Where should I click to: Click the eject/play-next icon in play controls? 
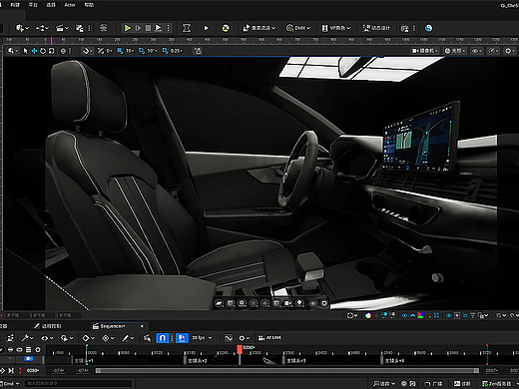click(159, 28)
